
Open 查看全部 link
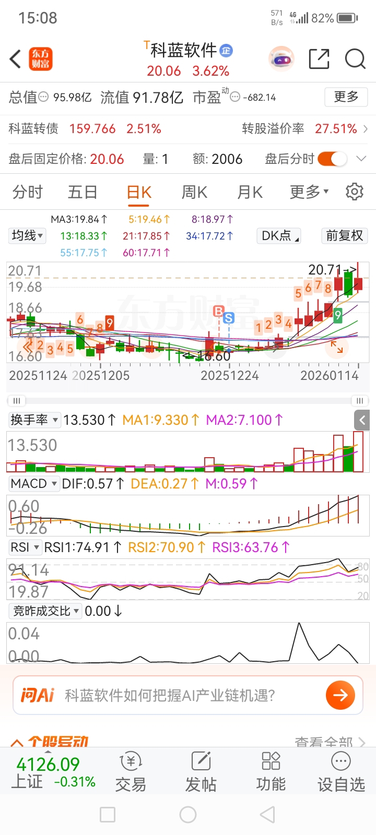click(330, 742)
